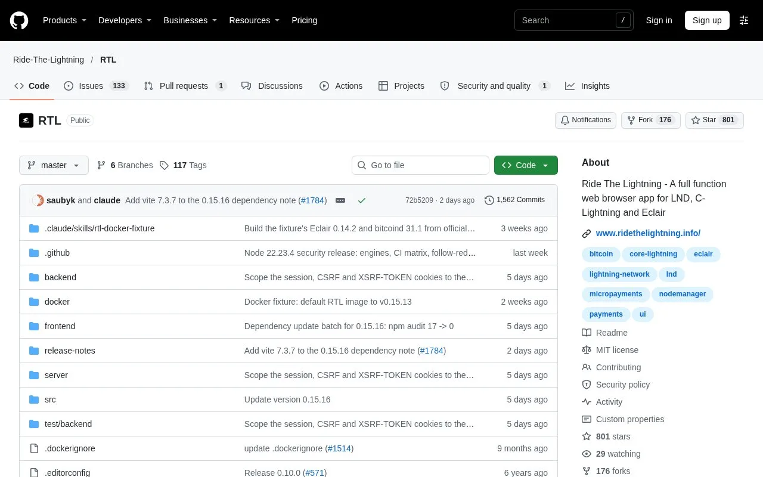Open the Security and quality tab

[495, 86]
